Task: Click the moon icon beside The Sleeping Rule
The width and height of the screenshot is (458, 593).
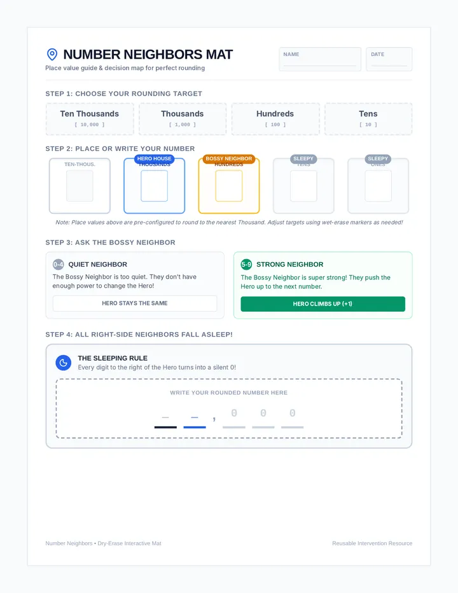Action: [x=64, y=363]
